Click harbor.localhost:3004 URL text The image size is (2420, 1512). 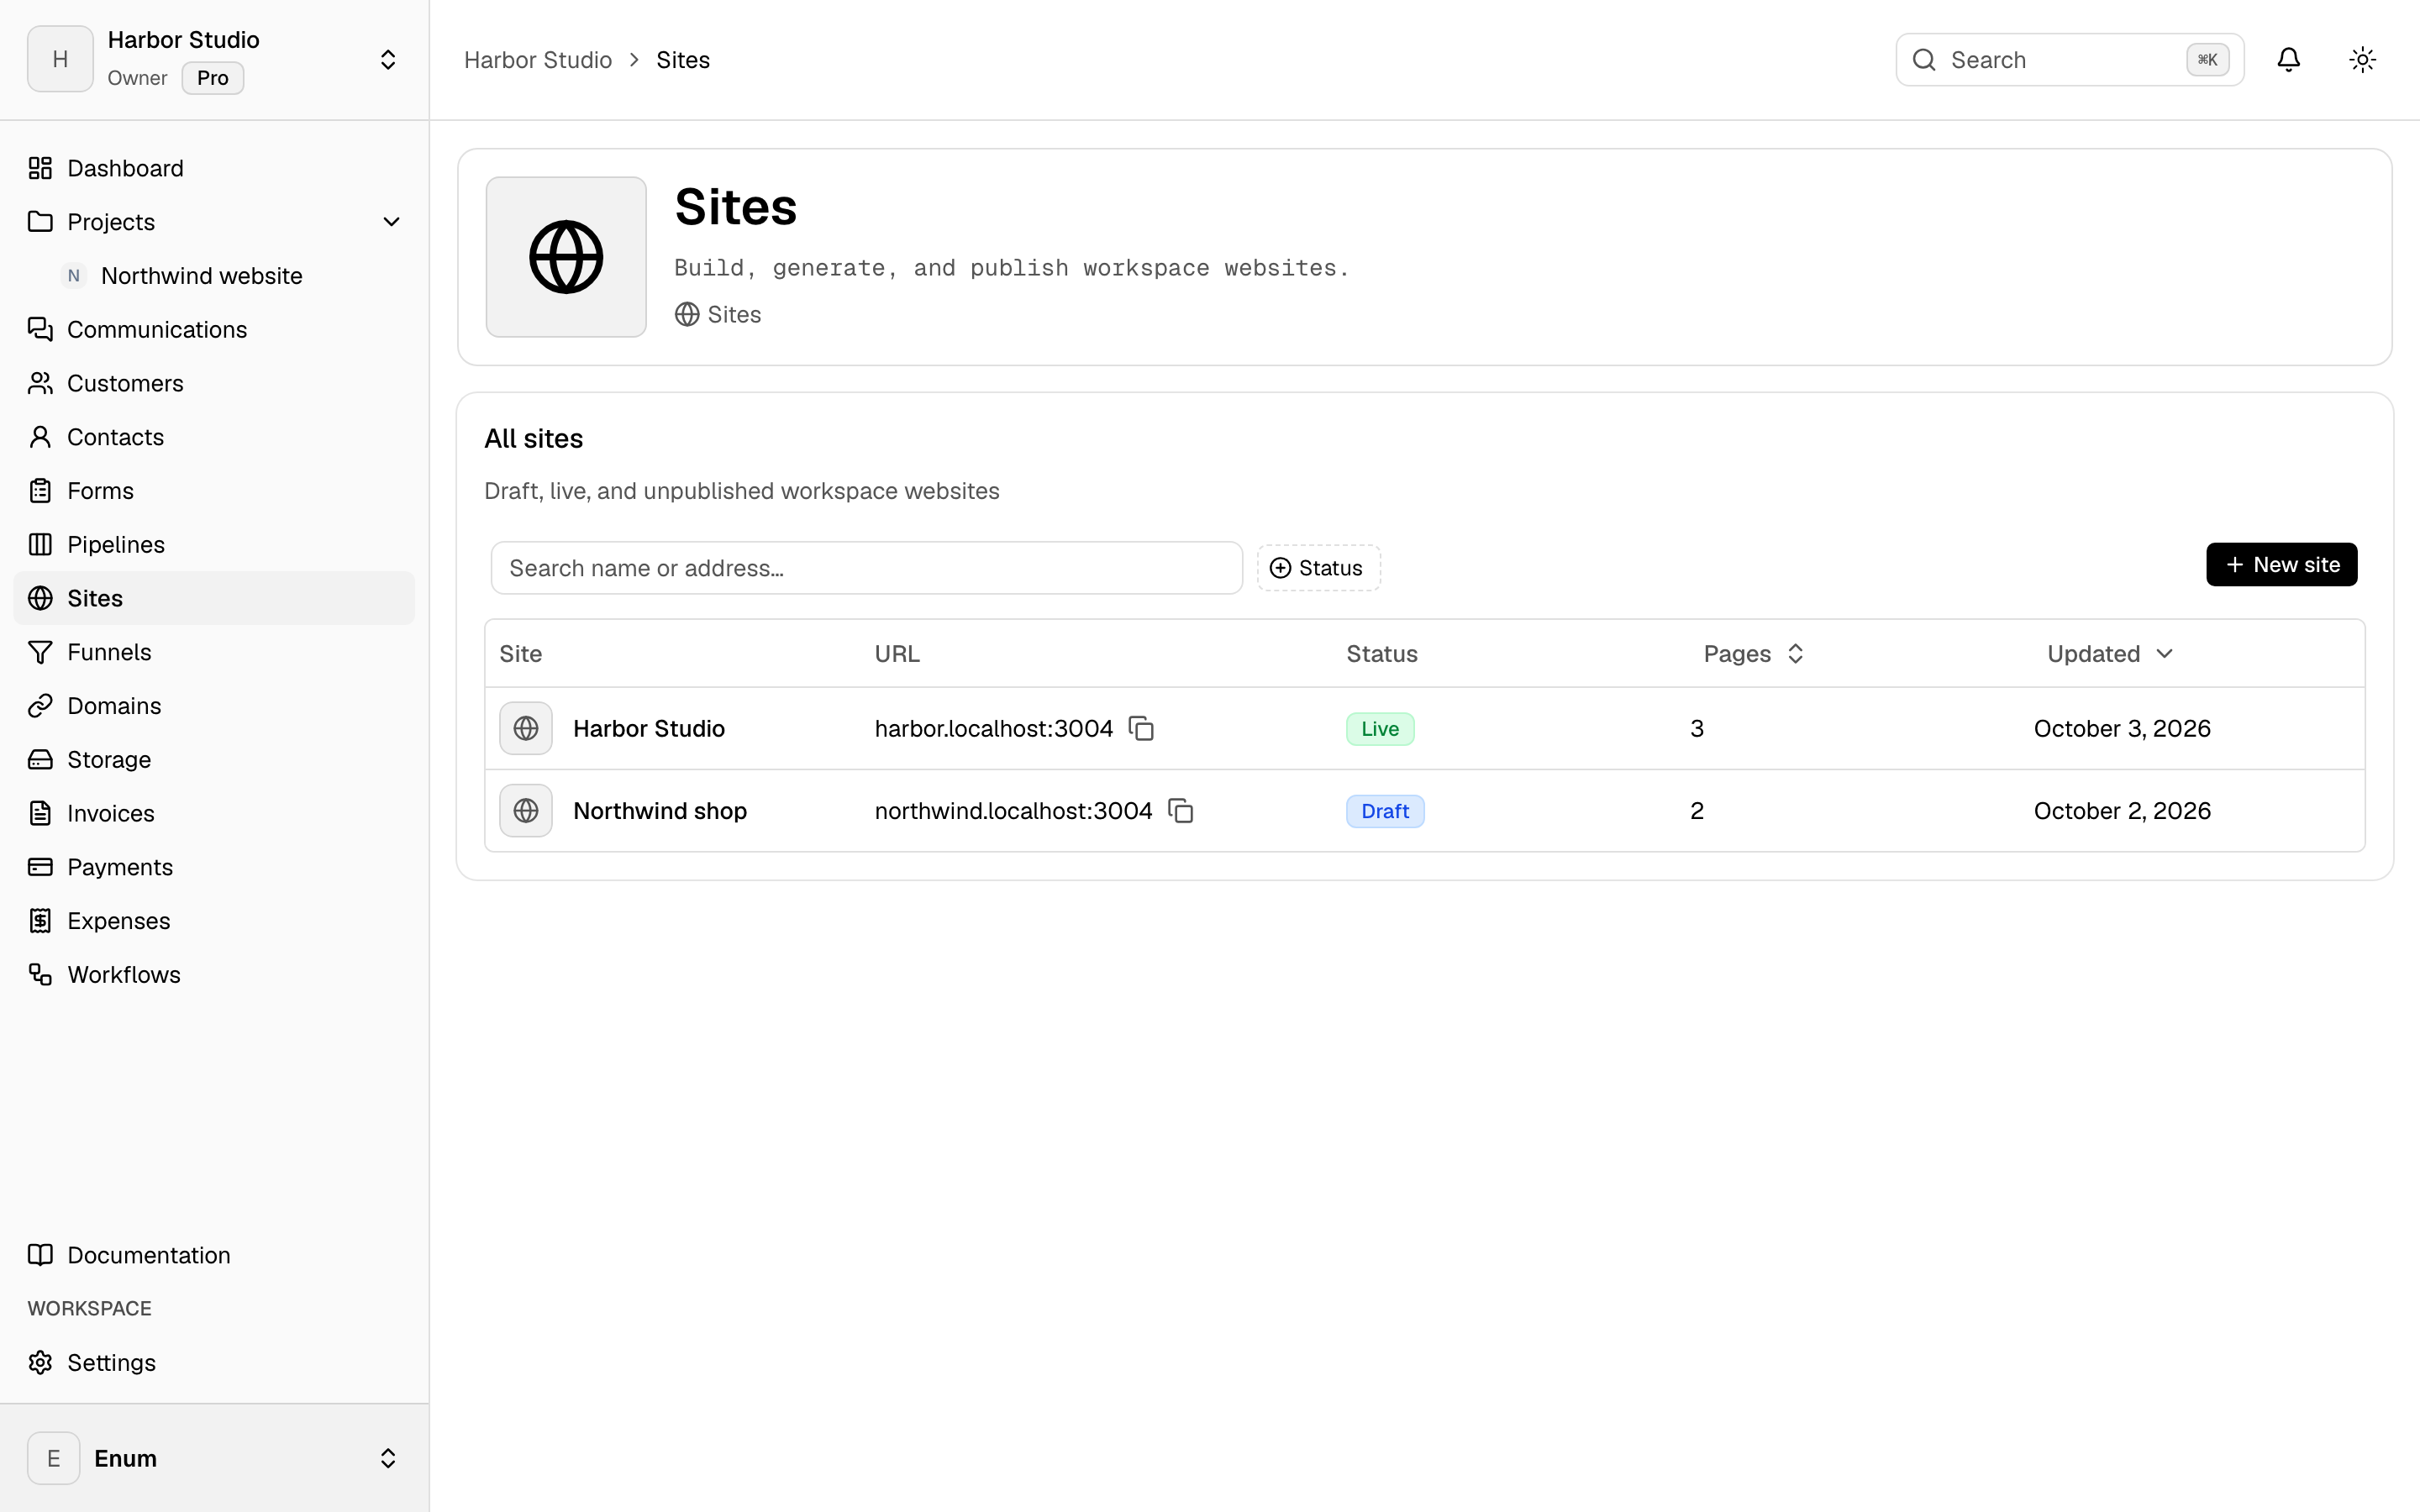[x=993, y=728]
